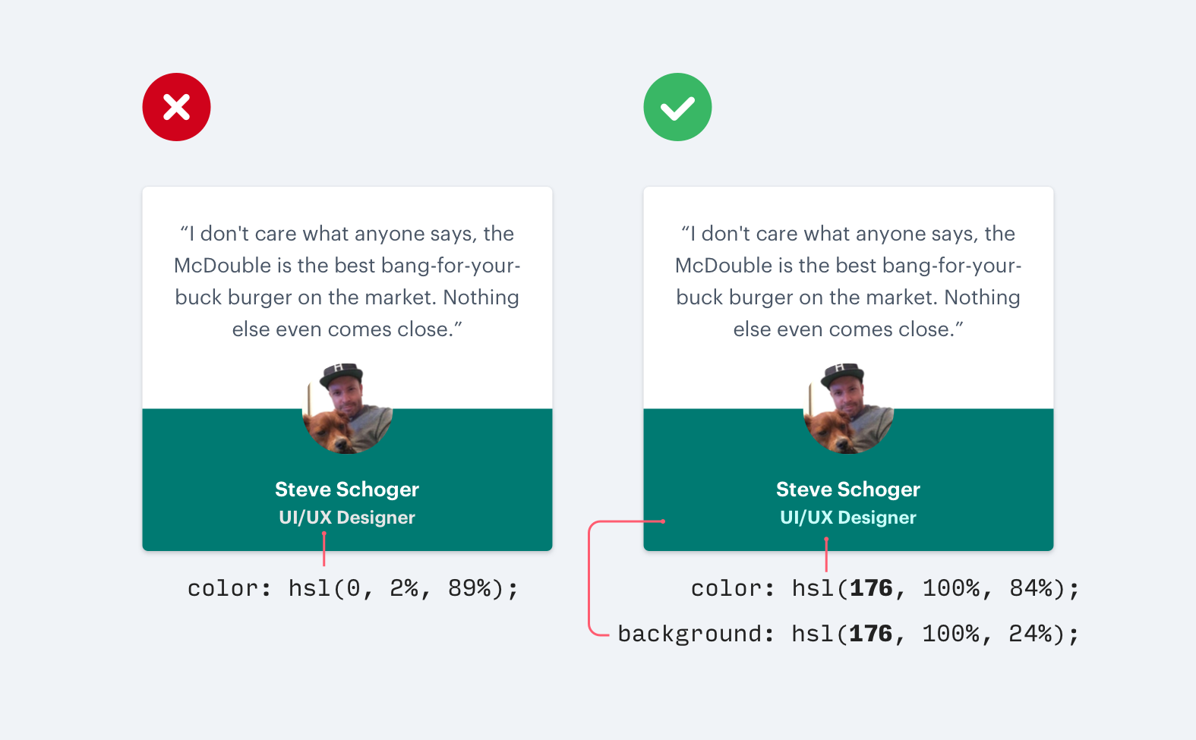The width and height of the screenshot is (1196, 740).
Task: Click the pink dot beneath the green-check card's UI/UX Designer
Action: pyautogui.click(x=826, y=539)
